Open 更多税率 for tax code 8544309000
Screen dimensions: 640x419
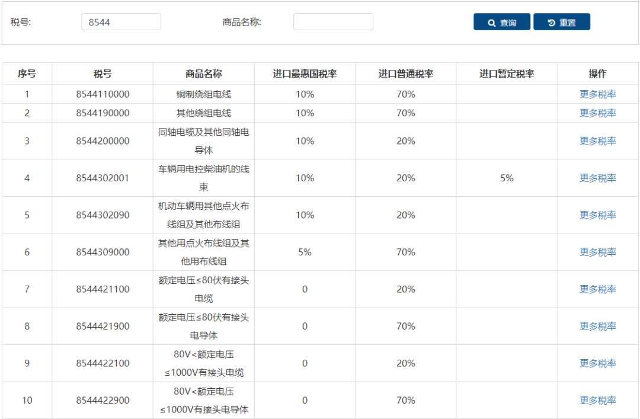(597, 252)
